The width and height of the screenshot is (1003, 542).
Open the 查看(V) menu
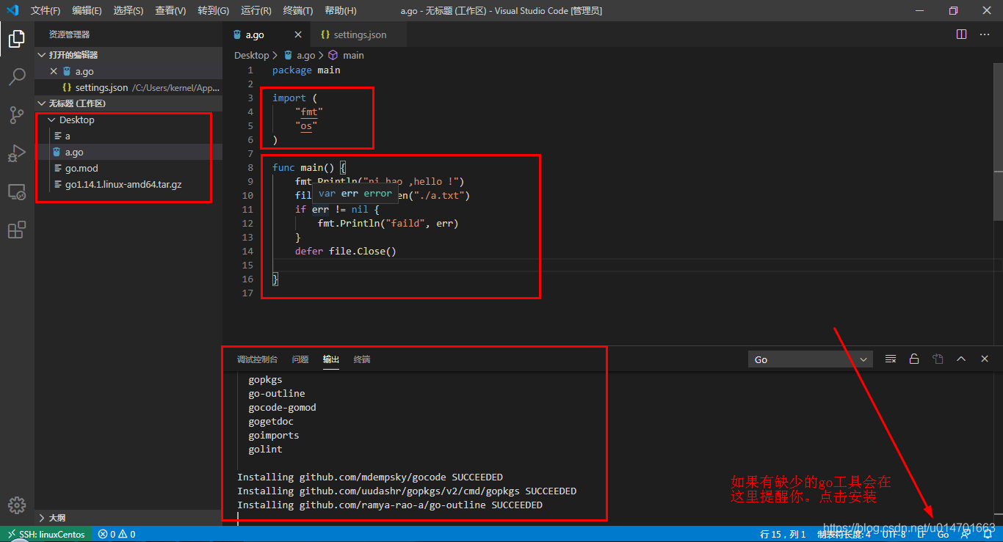tap(170, 10)
